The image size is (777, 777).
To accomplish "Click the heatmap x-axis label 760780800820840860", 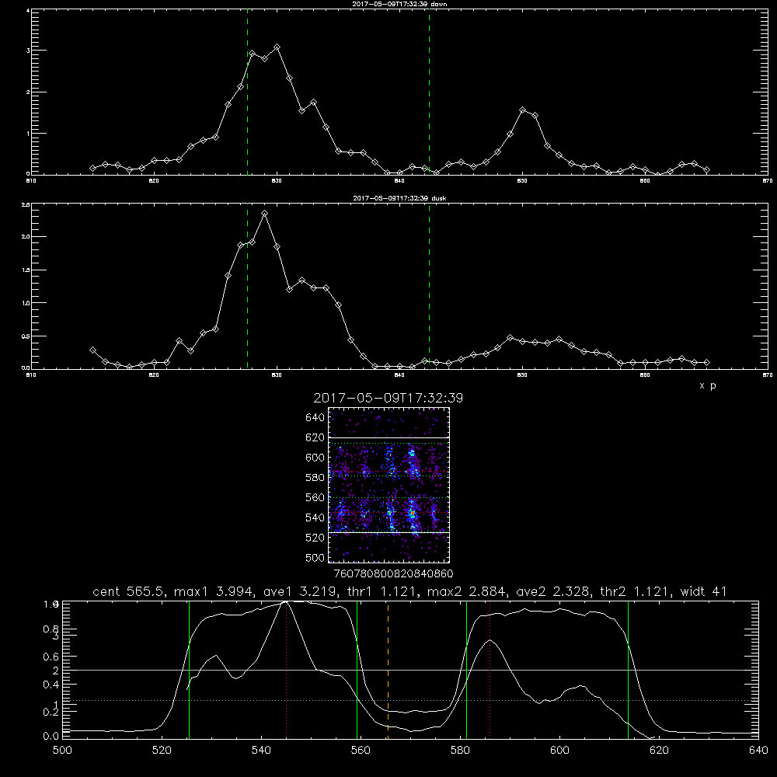I will (393, 573).
